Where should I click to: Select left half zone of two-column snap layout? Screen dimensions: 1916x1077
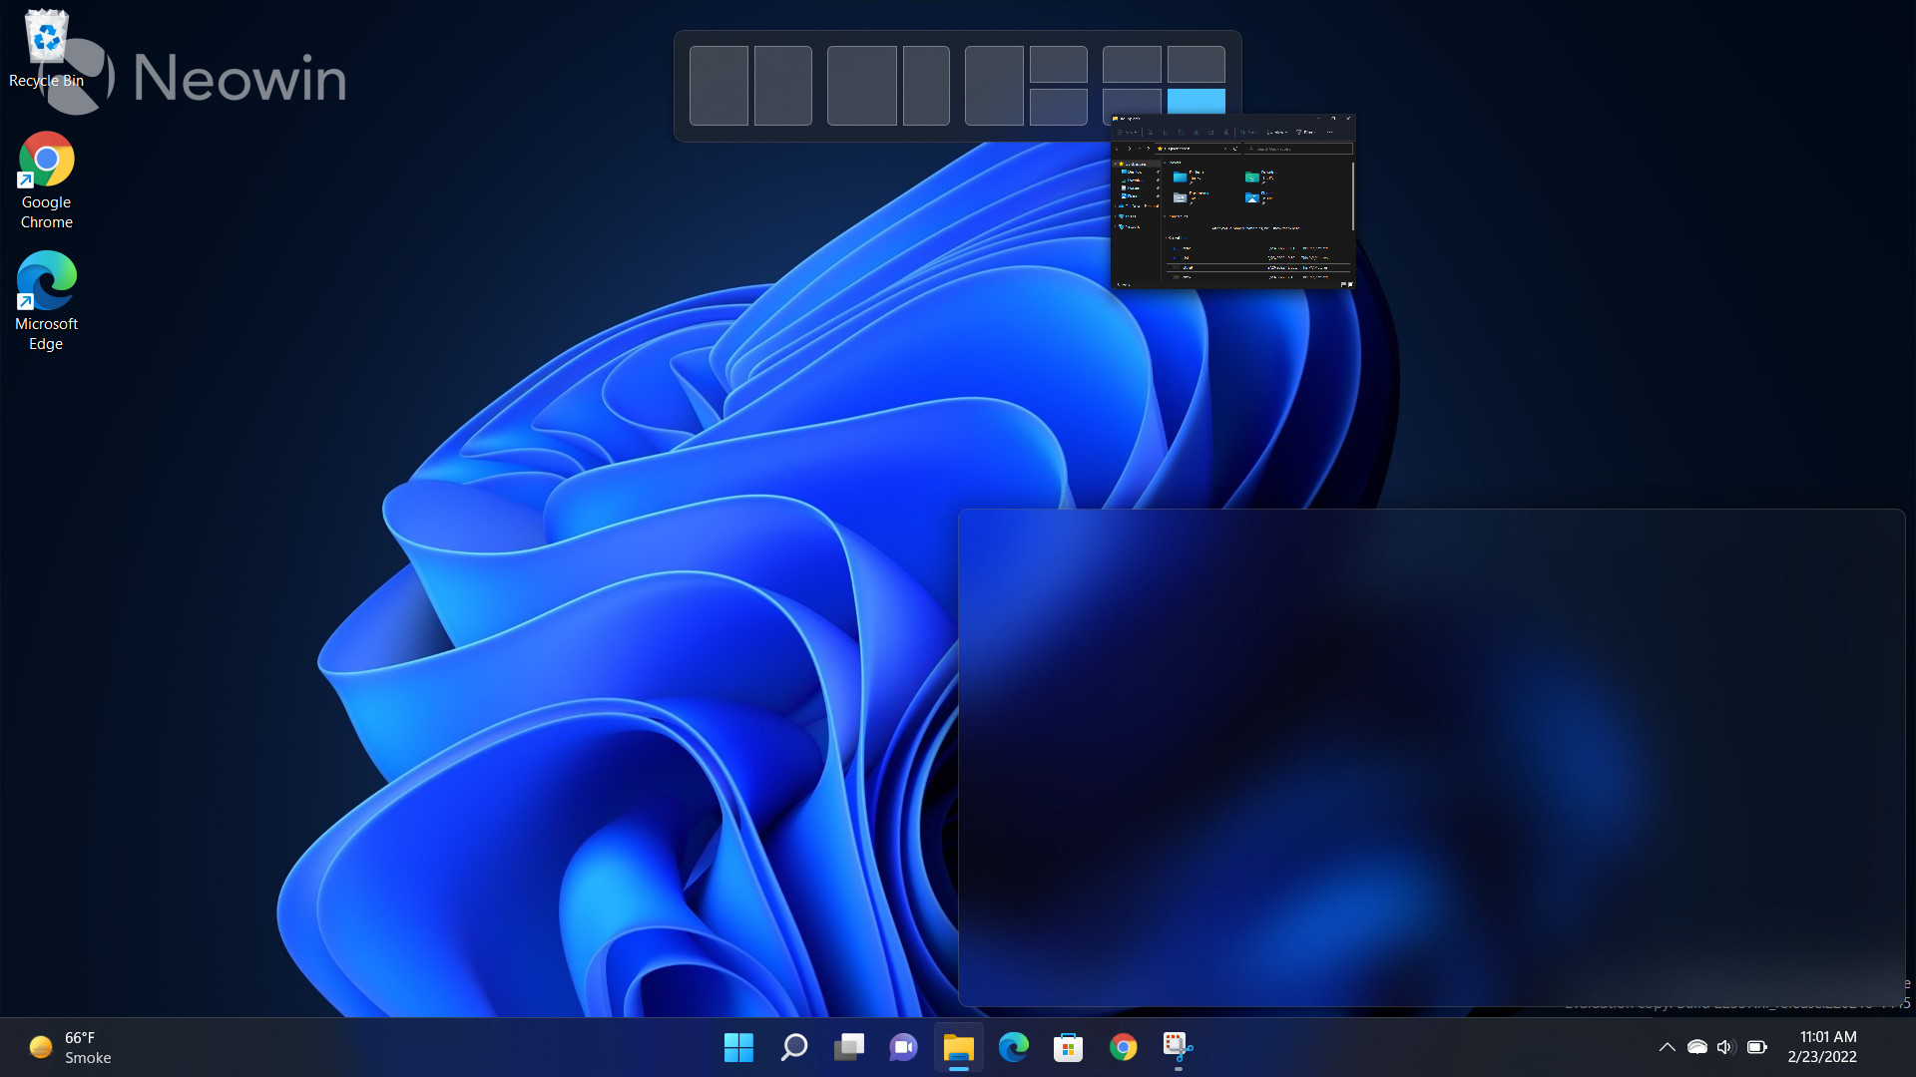[x=718, y=86]
